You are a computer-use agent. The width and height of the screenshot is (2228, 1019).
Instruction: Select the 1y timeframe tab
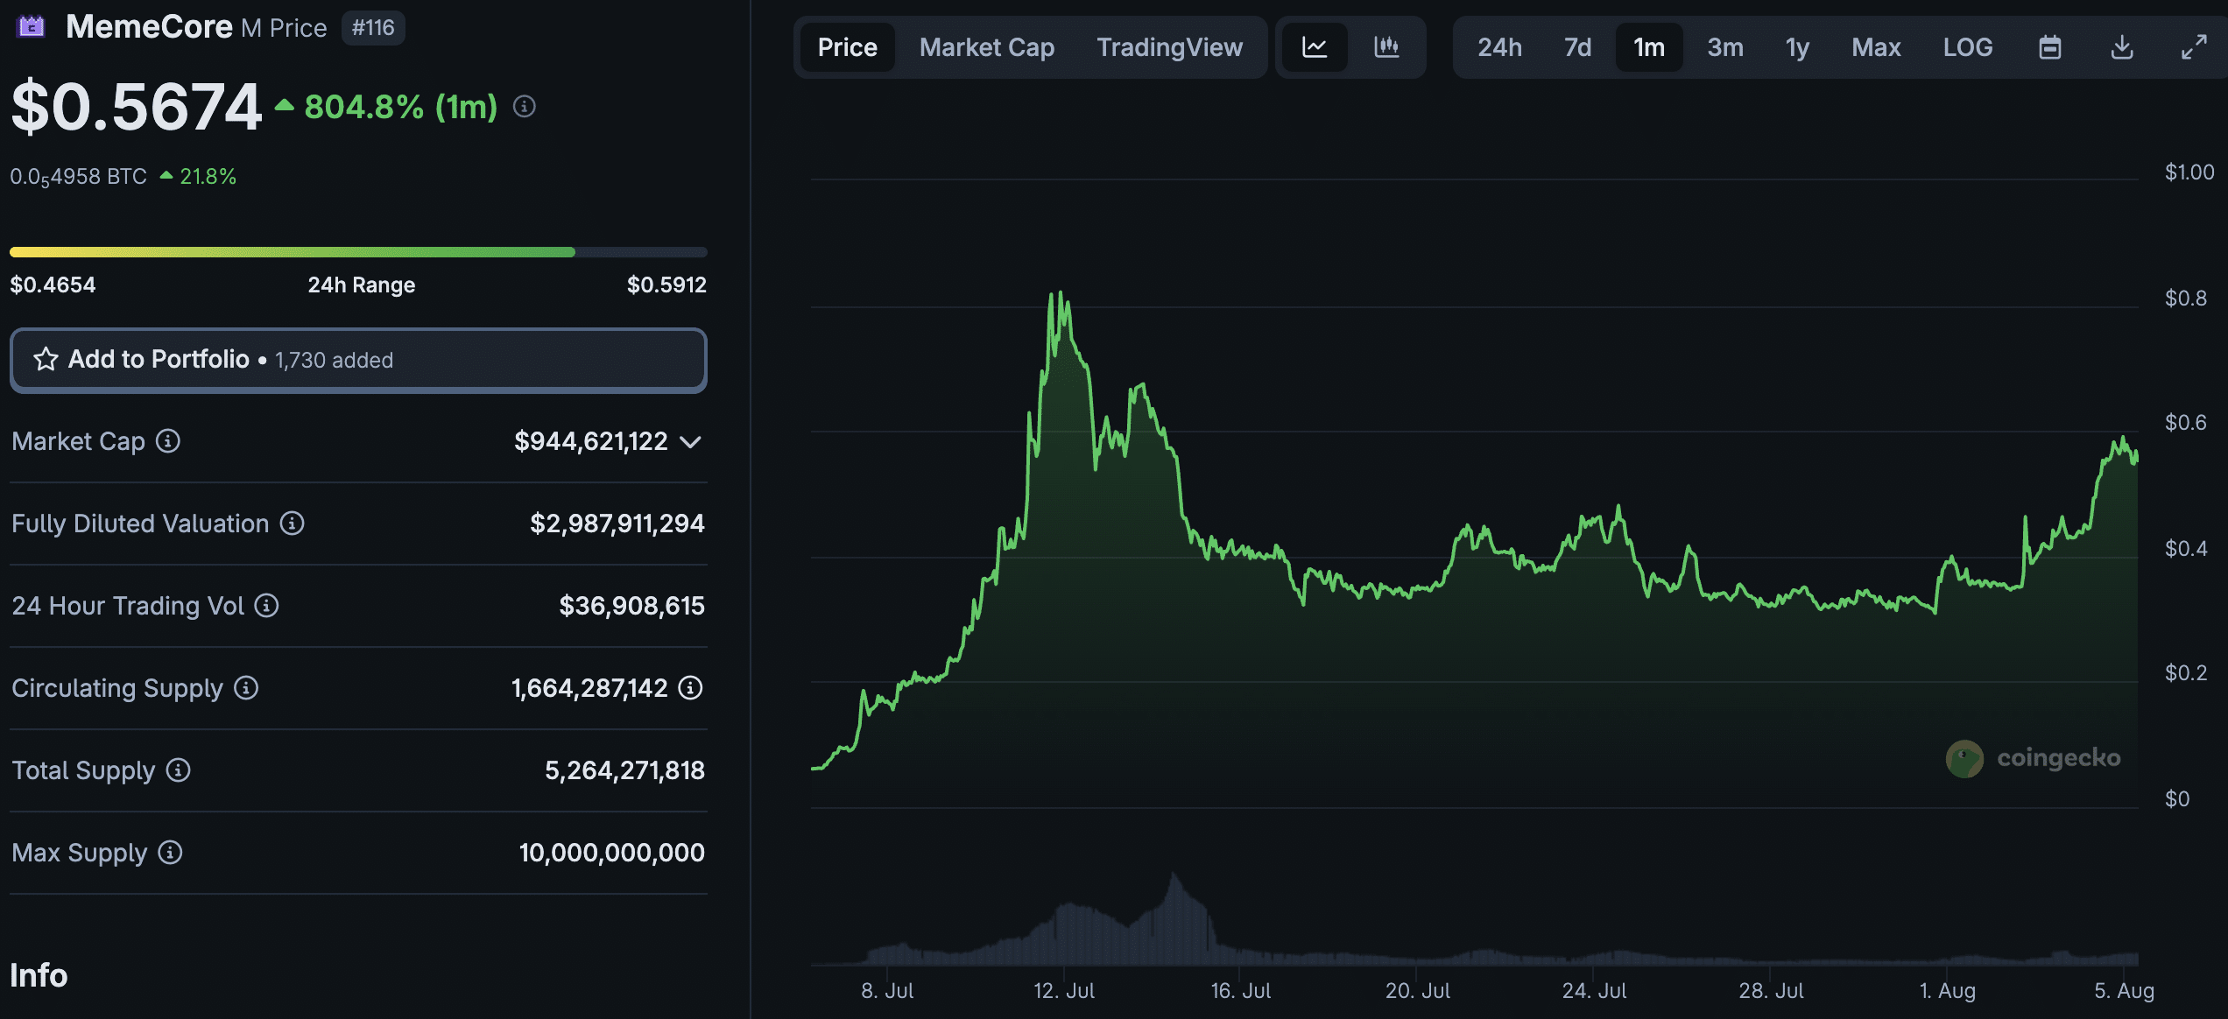(x=1796, y=47)
